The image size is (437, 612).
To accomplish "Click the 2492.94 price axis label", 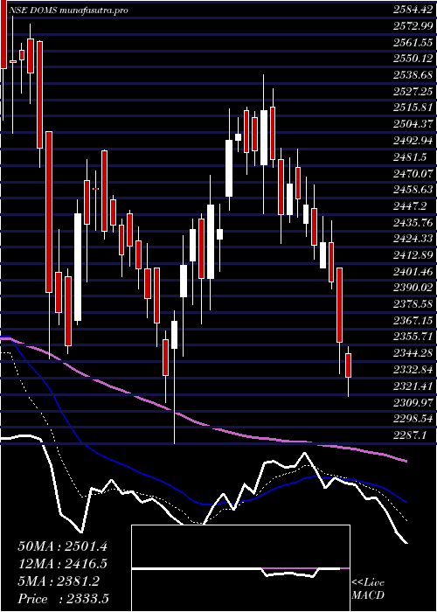I will click(413, 141).
